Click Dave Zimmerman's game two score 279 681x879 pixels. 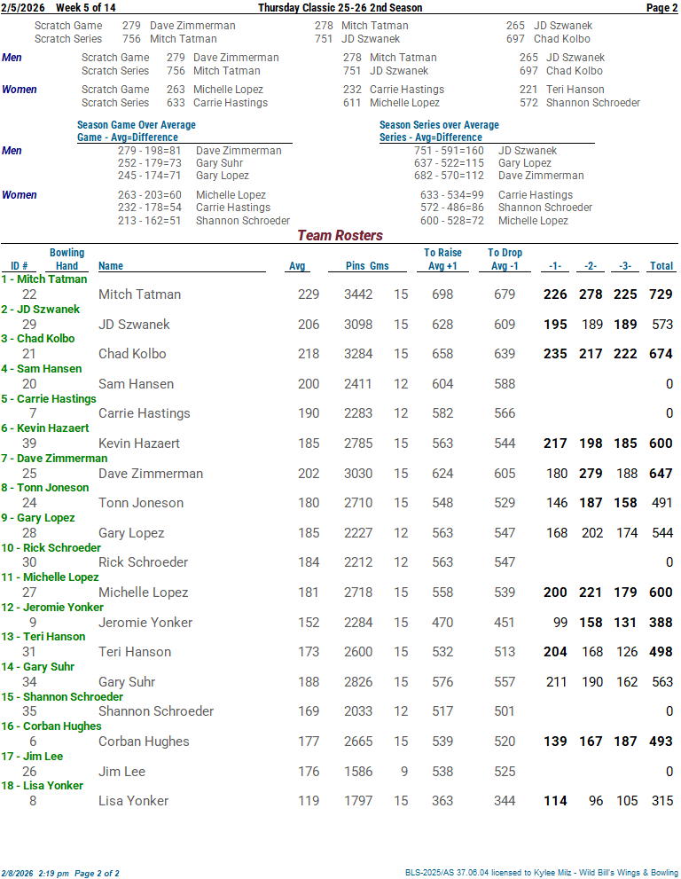591,474
